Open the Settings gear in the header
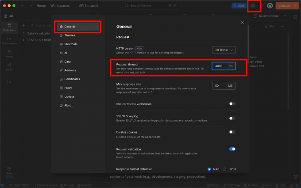This screenshot has width=301, height=188. pyautogui.click(x=253, y=6)
